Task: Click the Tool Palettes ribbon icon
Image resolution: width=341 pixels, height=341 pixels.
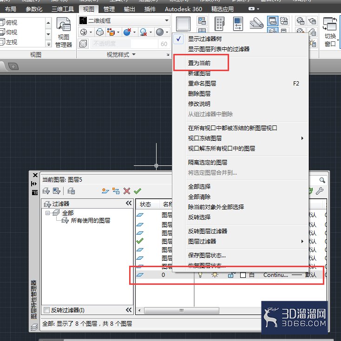Action: 219,24
